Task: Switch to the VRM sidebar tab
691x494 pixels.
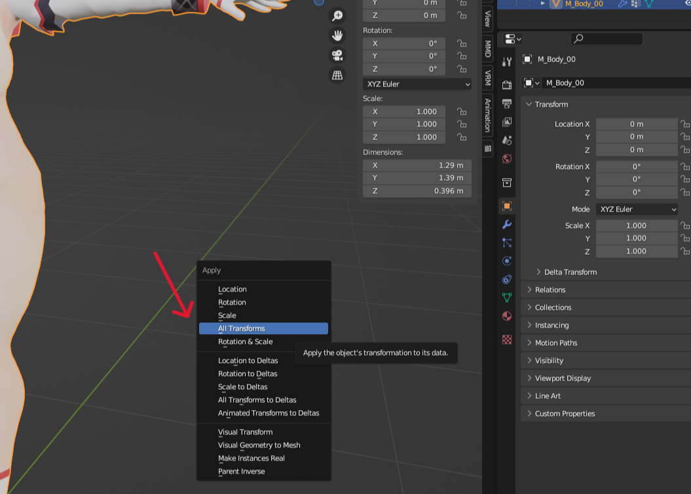Action: click(487, 77)
